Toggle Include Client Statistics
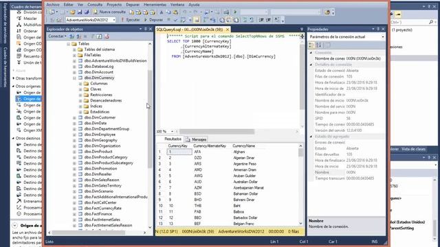 (x=213, y=20)
